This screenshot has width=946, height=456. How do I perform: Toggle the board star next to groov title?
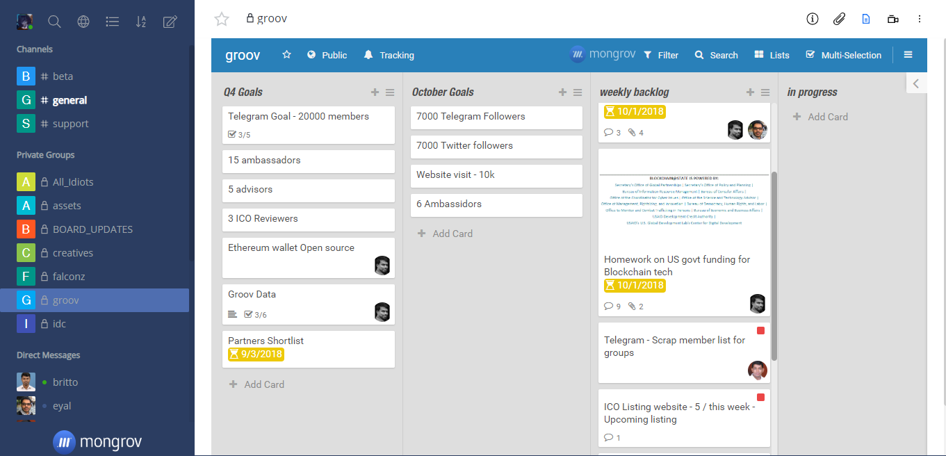286,55
